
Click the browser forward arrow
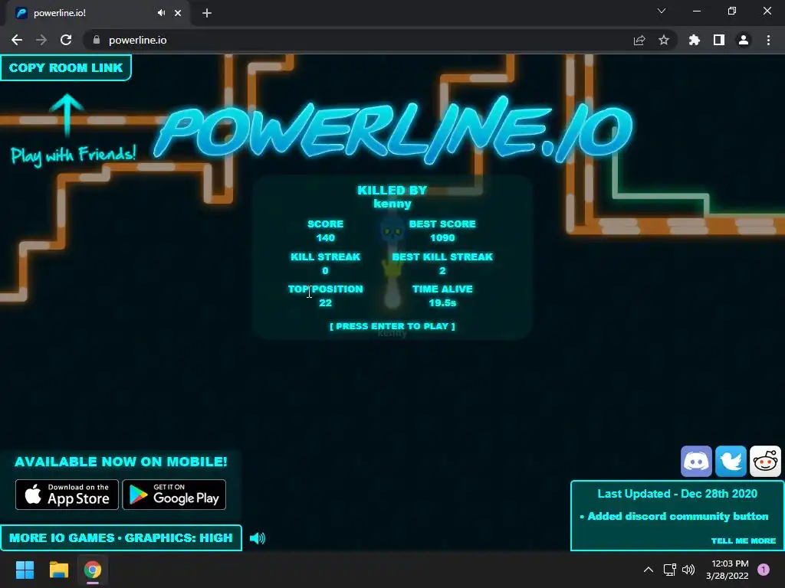41,40
